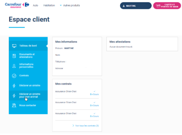Click the document icon beside Documents et attestations
This screenshot has width=182, height=135.
pos(14,56)
